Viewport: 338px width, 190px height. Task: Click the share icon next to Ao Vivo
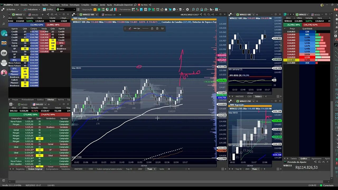(x=150, y=5)
